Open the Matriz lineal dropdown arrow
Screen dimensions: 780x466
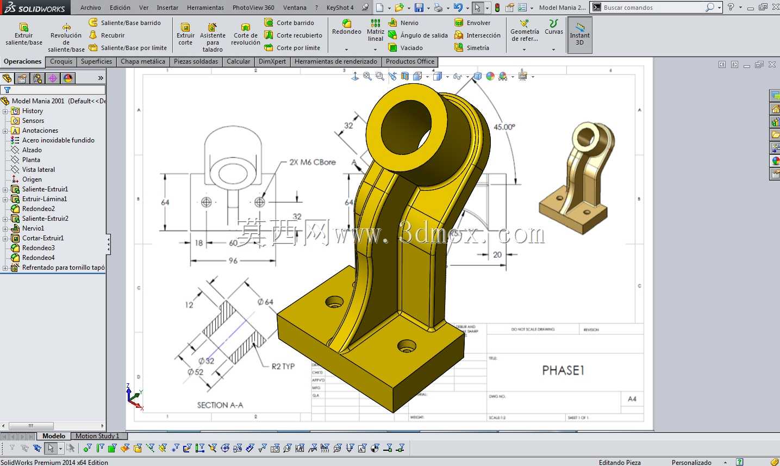(375, 49)
